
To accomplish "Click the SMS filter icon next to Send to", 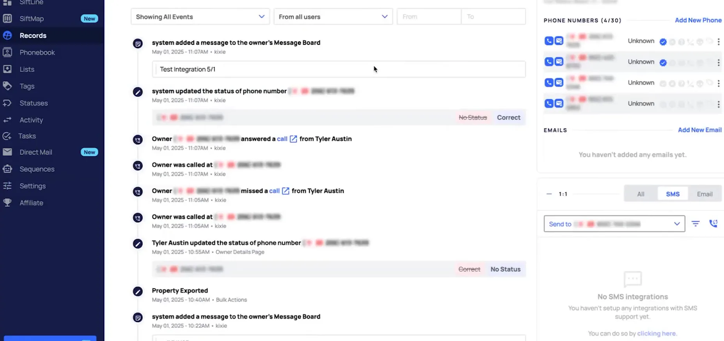I will coord(696,223).
